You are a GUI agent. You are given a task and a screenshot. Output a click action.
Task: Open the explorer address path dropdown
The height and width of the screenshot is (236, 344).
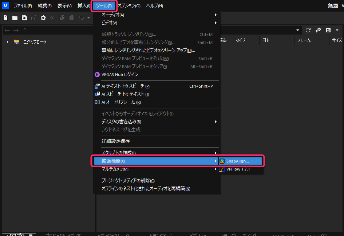pyautogui.click(x=298, y=30)
